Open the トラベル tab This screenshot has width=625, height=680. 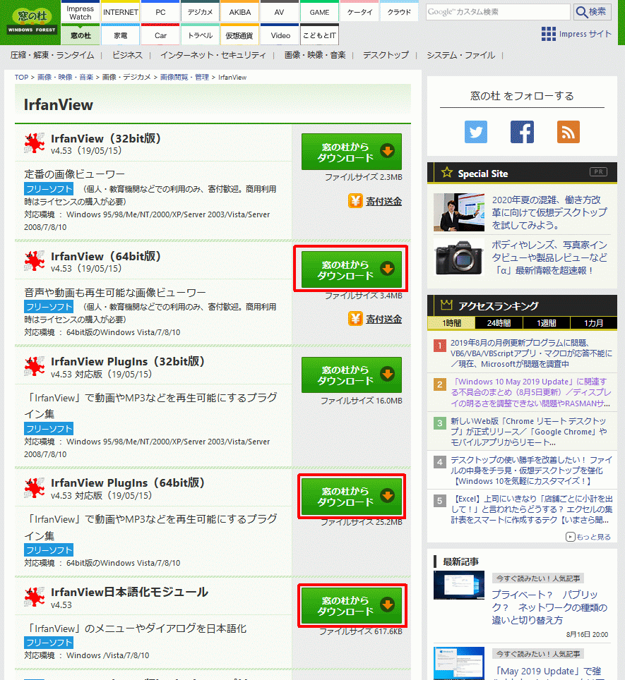click(200, 35)
